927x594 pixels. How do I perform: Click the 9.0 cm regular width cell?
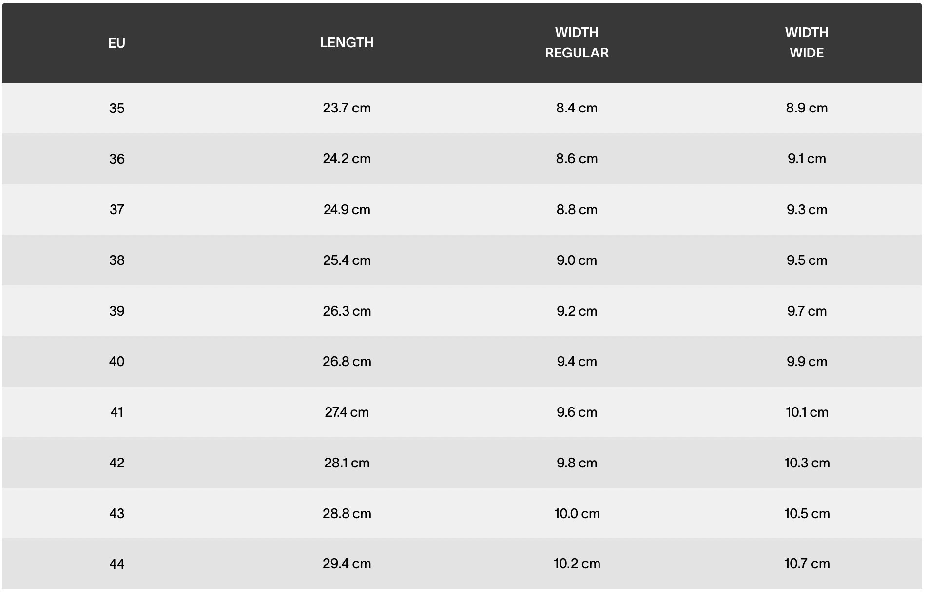click(577, 260)
